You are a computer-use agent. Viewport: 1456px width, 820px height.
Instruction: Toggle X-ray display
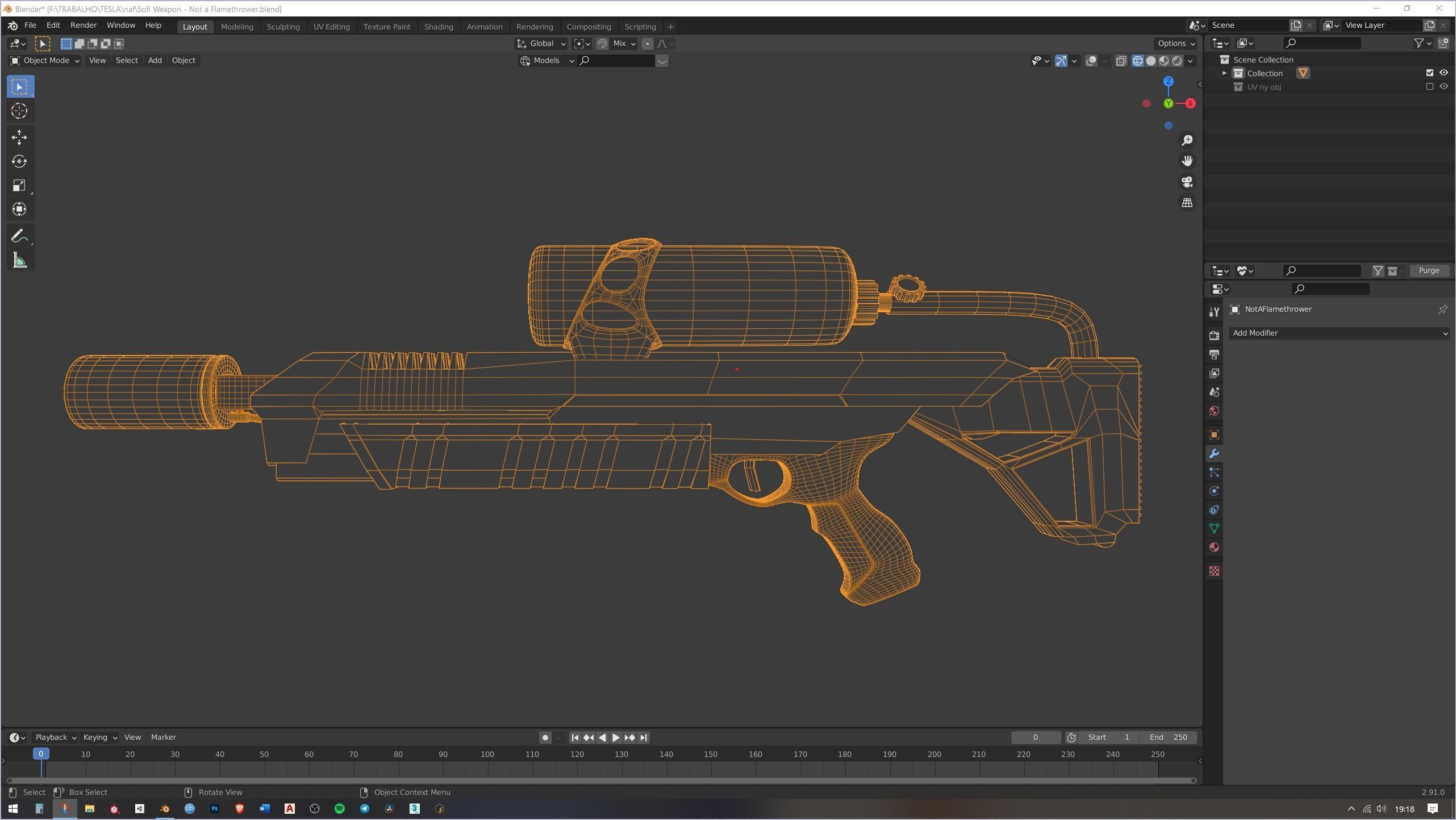click(x=1121, y=61)
